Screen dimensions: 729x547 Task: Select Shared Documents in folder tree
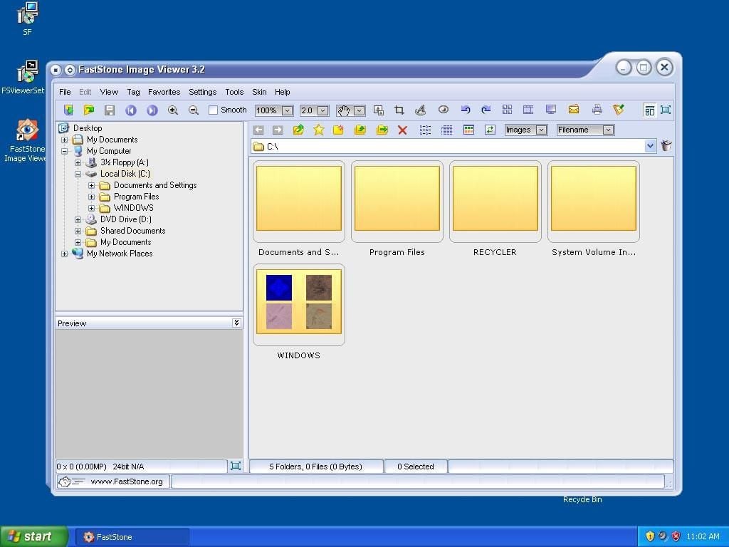(132, 231)
